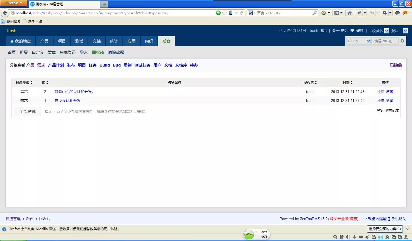Click the letter A font icon in status bar
Viewport: 412px width, 241px height.
pyautogui.click(x=387, y=237)
